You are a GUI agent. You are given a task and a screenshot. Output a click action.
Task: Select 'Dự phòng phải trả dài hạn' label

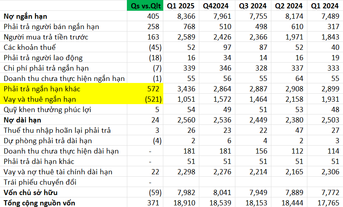(48, 141)
